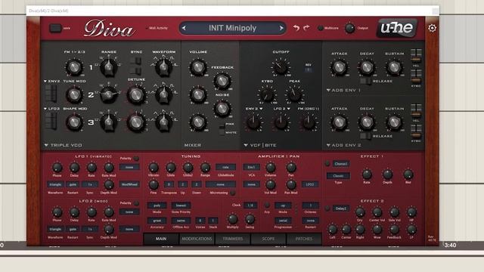Viewport: 484px width, 272px height.
Task: Click the Shape Mod knob
Action: 74,122
